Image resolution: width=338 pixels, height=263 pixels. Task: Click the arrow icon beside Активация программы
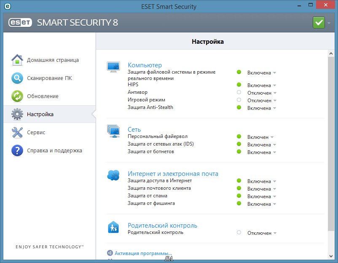tap(110, 253)
